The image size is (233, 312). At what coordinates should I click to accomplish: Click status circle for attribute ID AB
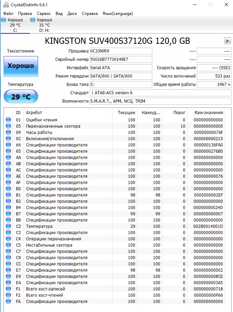[x=8, y=163]
